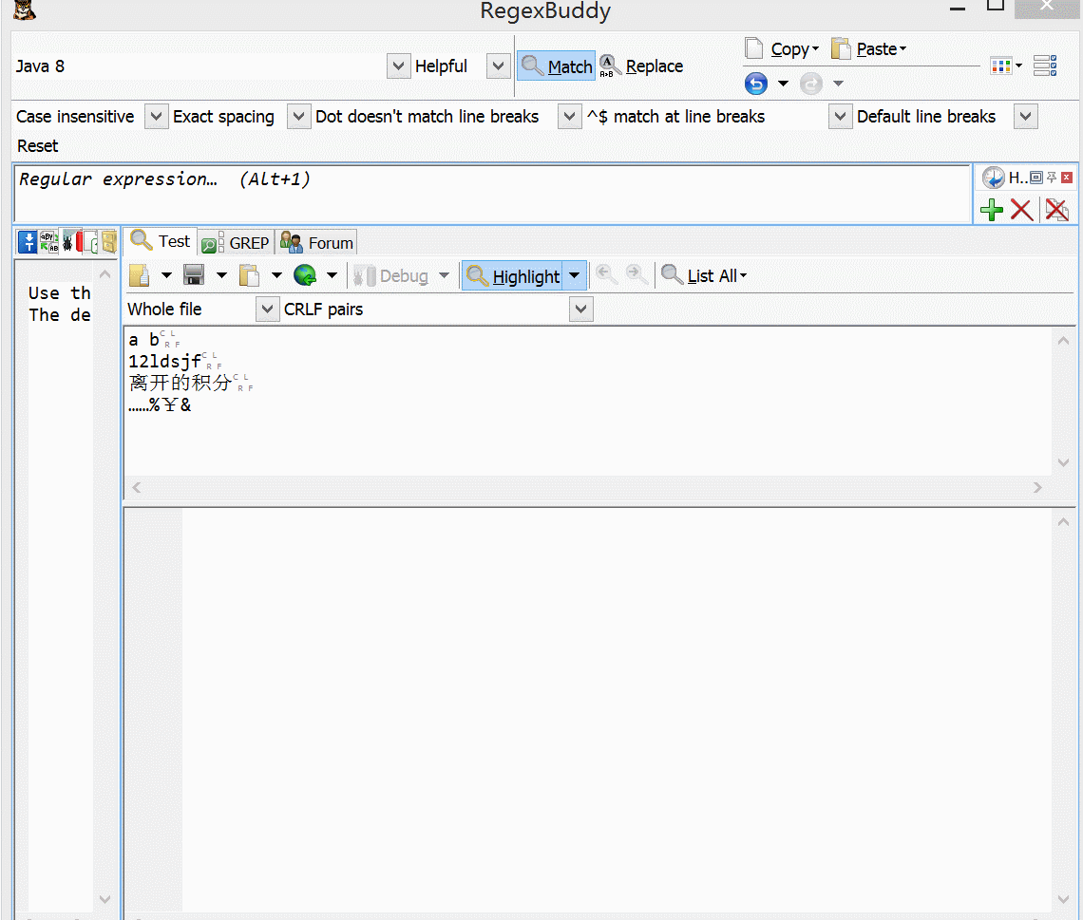The width and height of the screenshot is (1083, 920).
Task: Open the Copy menu
Action: coord(783,49)
